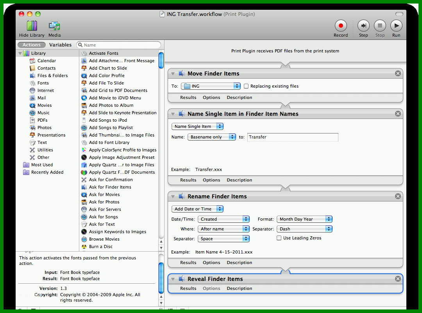Show Description of Name Single Item action
This screenshot has height=313, width=422.
click(239, 180)
